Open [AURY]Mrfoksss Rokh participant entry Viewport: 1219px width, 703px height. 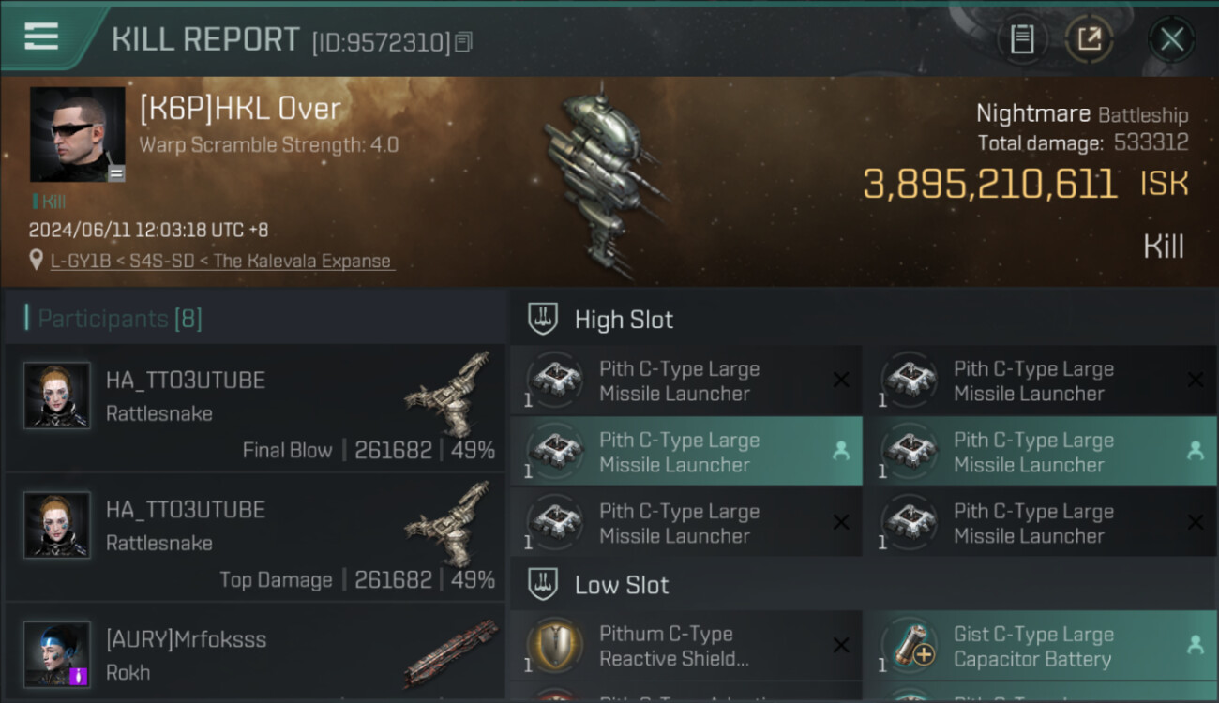pyautogui.click(x=255, y=655)
